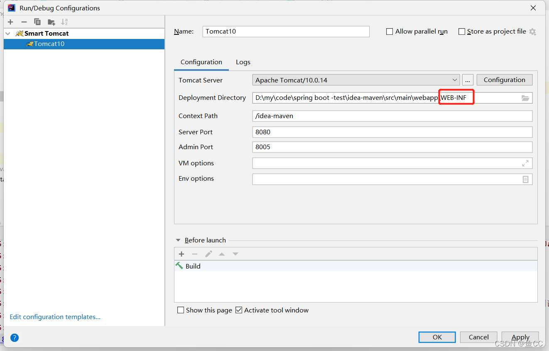This screenshot has width=549, height=351.
Task: Uncheck Activate tool window checkbox
Action: click(239, 310)
